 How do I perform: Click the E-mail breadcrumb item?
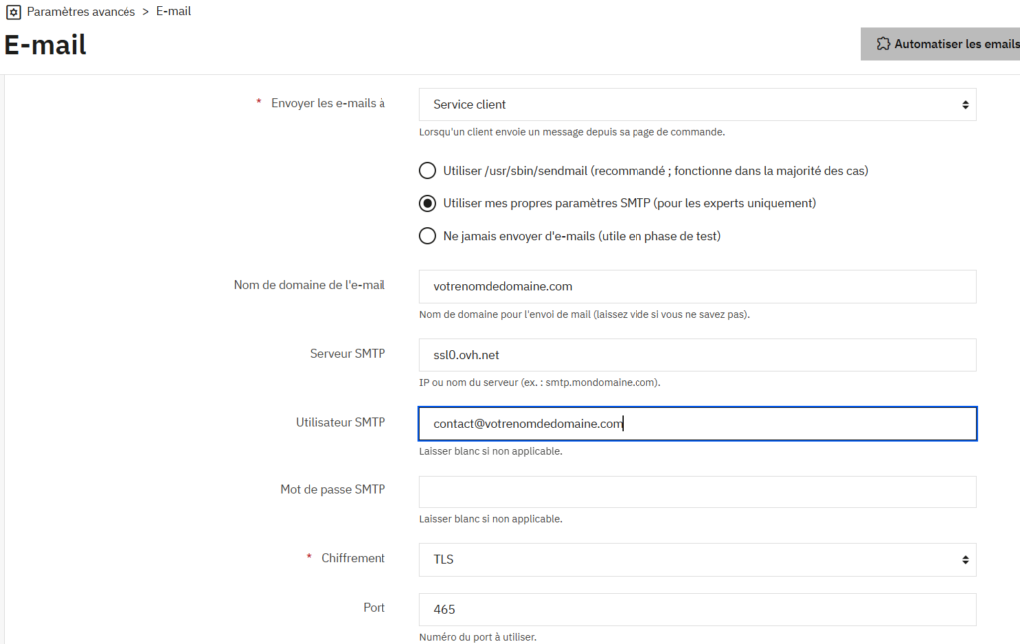[173, 12]
